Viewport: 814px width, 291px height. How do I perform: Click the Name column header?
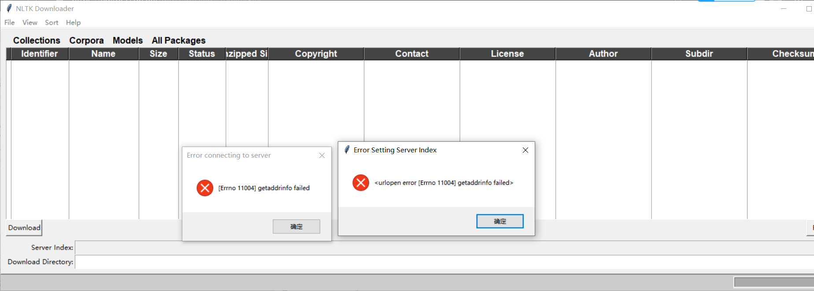tap(104, 54)
